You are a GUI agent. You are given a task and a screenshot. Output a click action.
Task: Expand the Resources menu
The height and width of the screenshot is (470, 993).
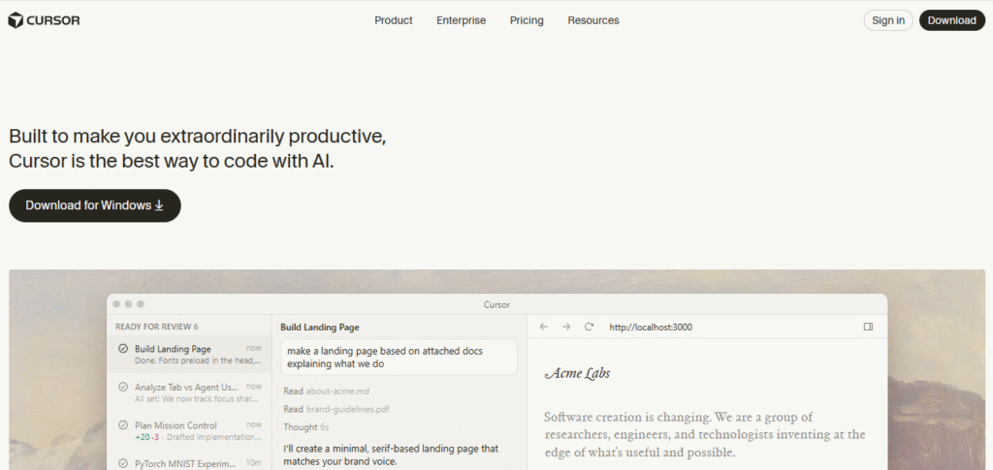593,20
